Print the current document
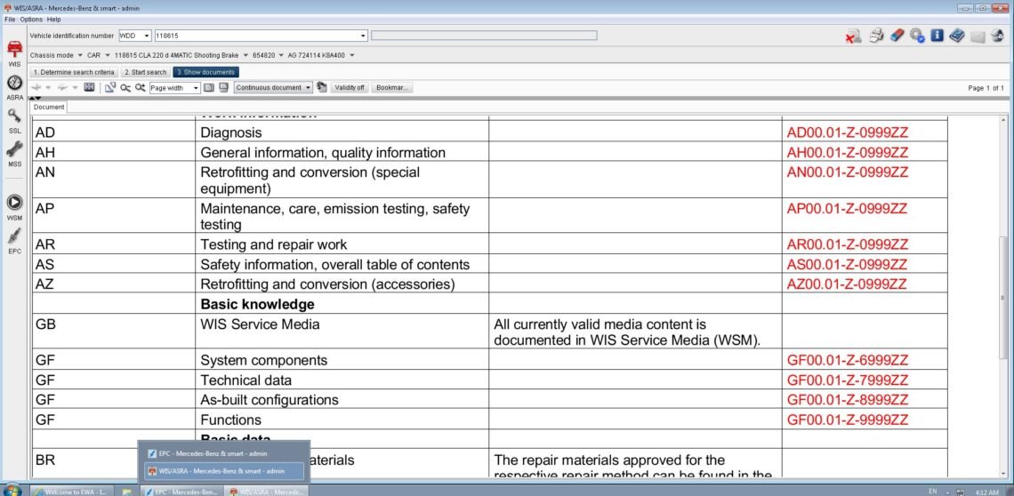This screenshot has height=496, width=1014. point(875,36)
